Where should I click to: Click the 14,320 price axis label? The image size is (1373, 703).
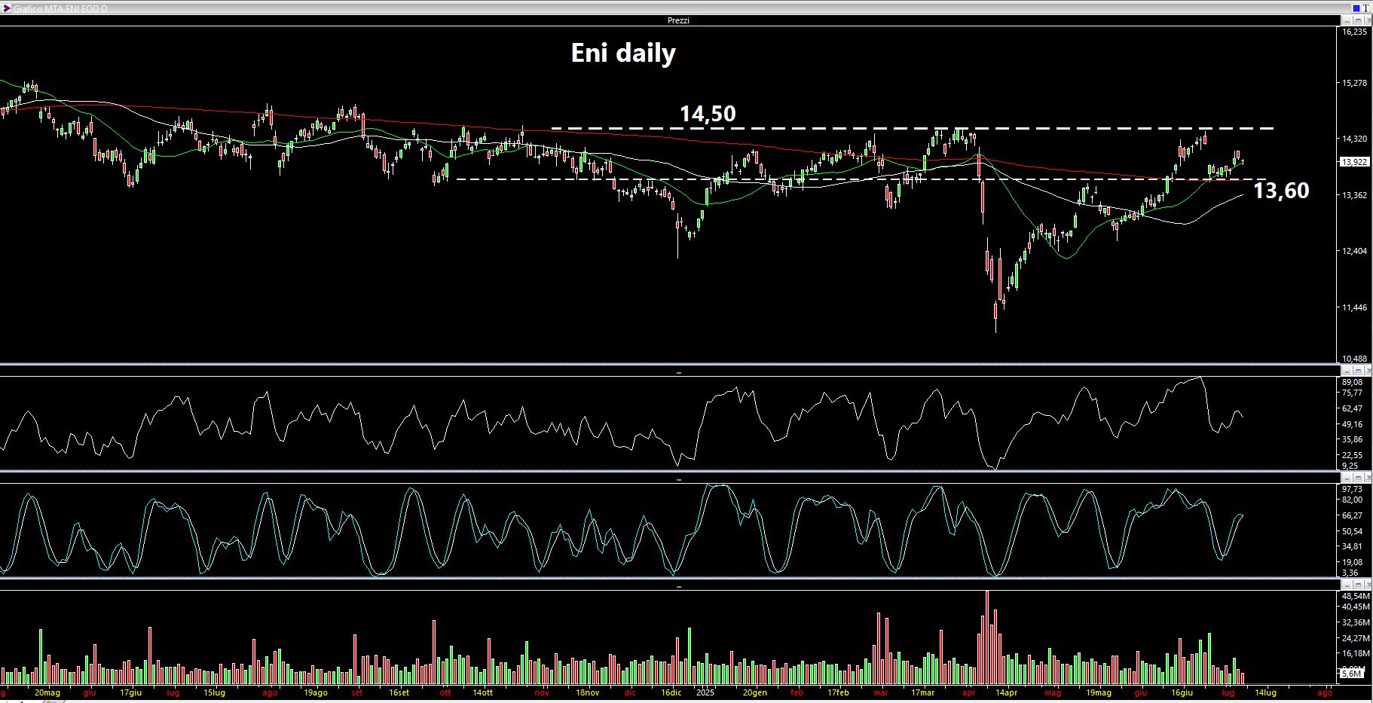[1354, 139]
